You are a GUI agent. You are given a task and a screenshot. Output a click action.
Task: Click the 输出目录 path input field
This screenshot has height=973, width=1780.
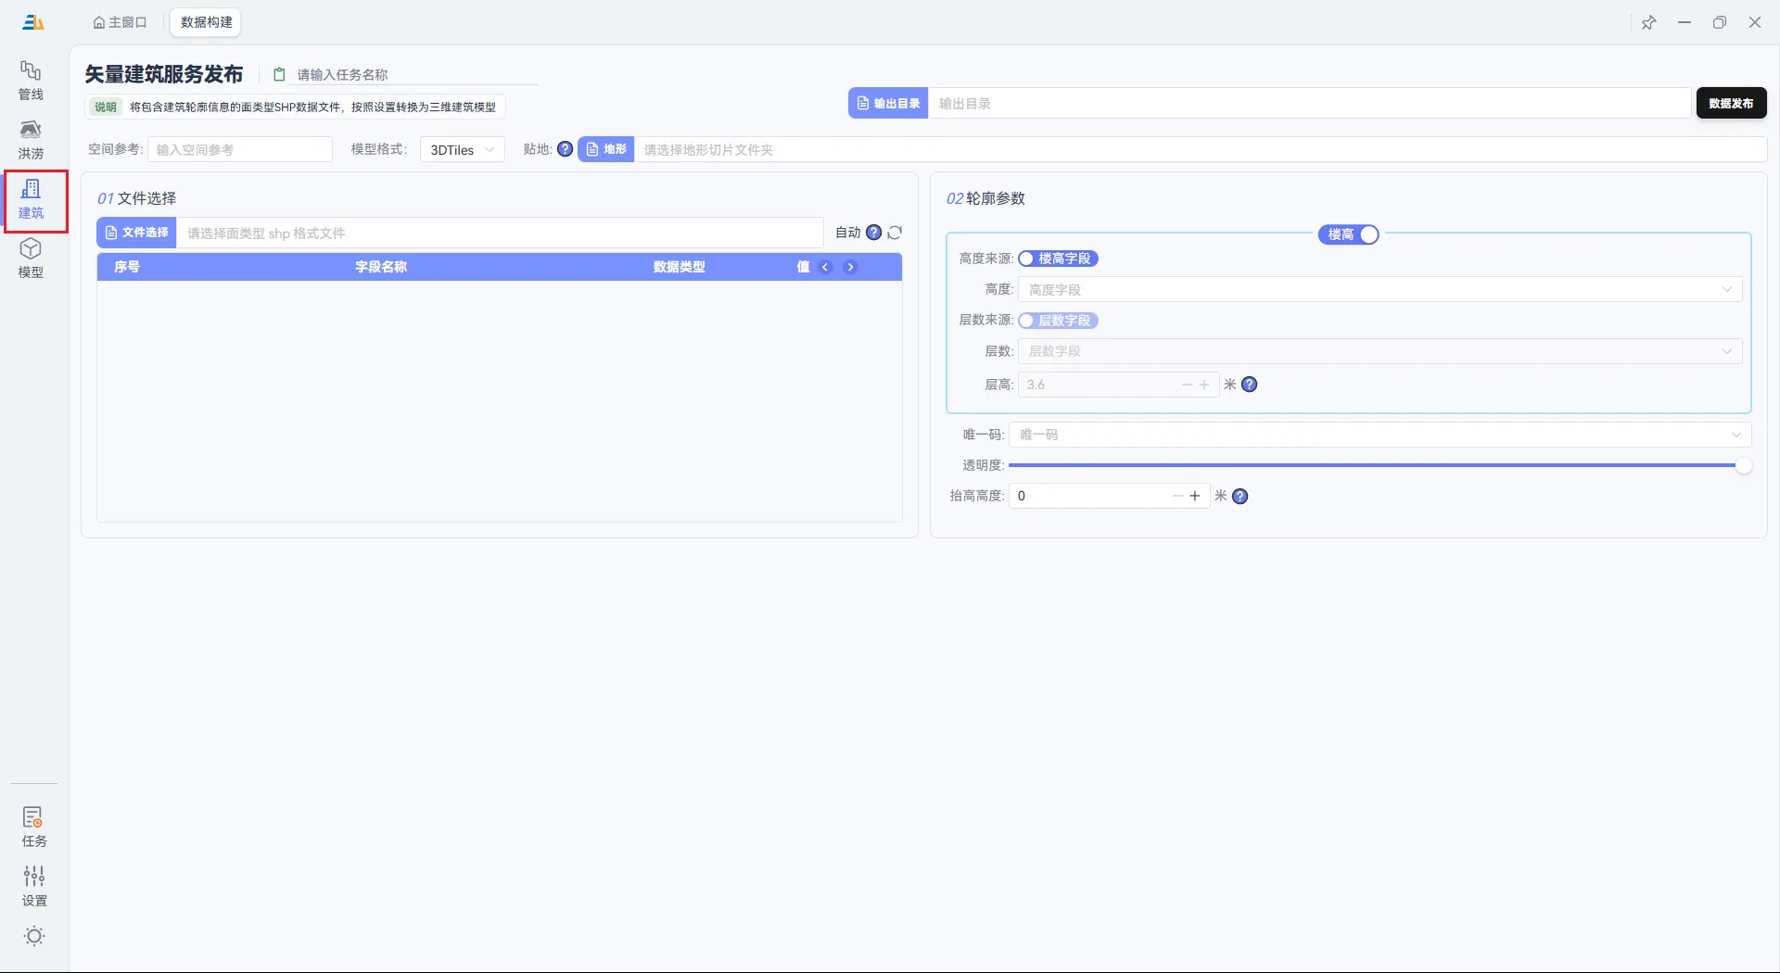tap(1310, 103)
